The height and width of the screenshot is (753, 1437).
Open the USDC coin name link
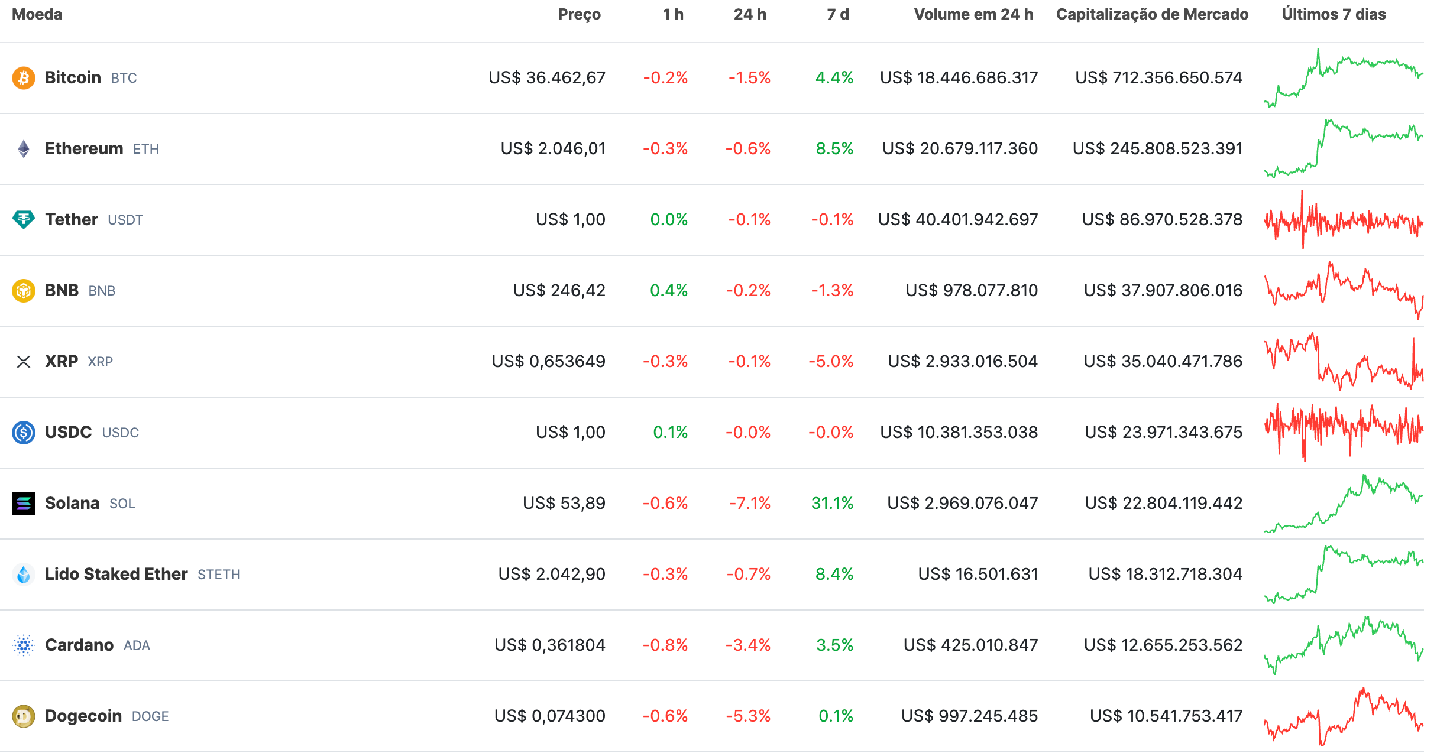coord(69,433)
